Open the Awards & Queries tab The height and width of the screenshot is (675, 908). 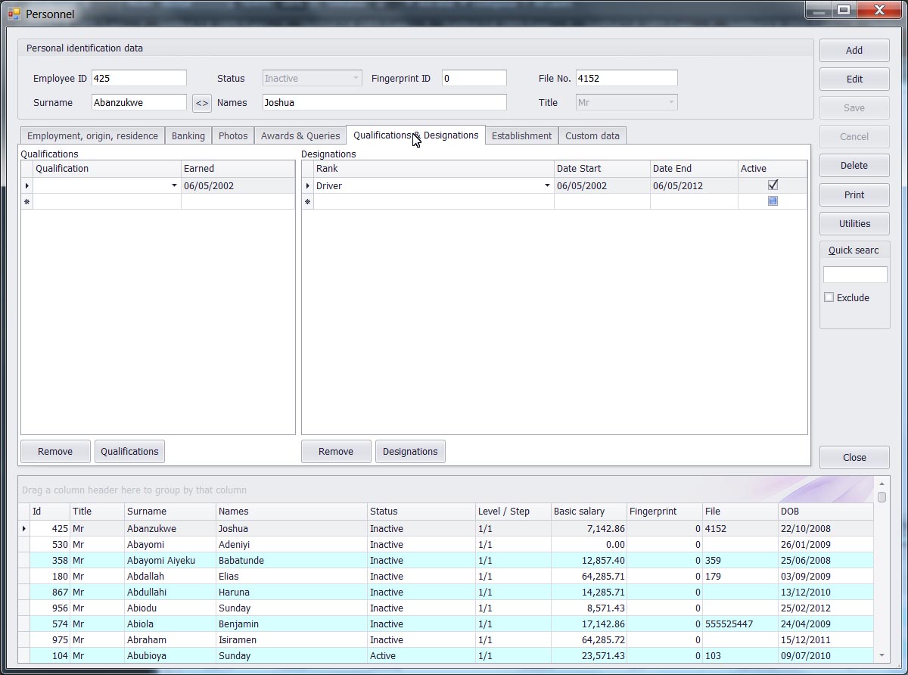click(x=300, y=136)
